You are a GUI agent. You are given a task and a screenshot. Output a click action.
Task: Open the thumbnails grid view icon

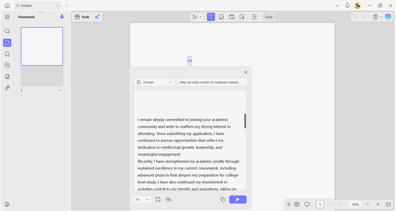pos(7,17)
